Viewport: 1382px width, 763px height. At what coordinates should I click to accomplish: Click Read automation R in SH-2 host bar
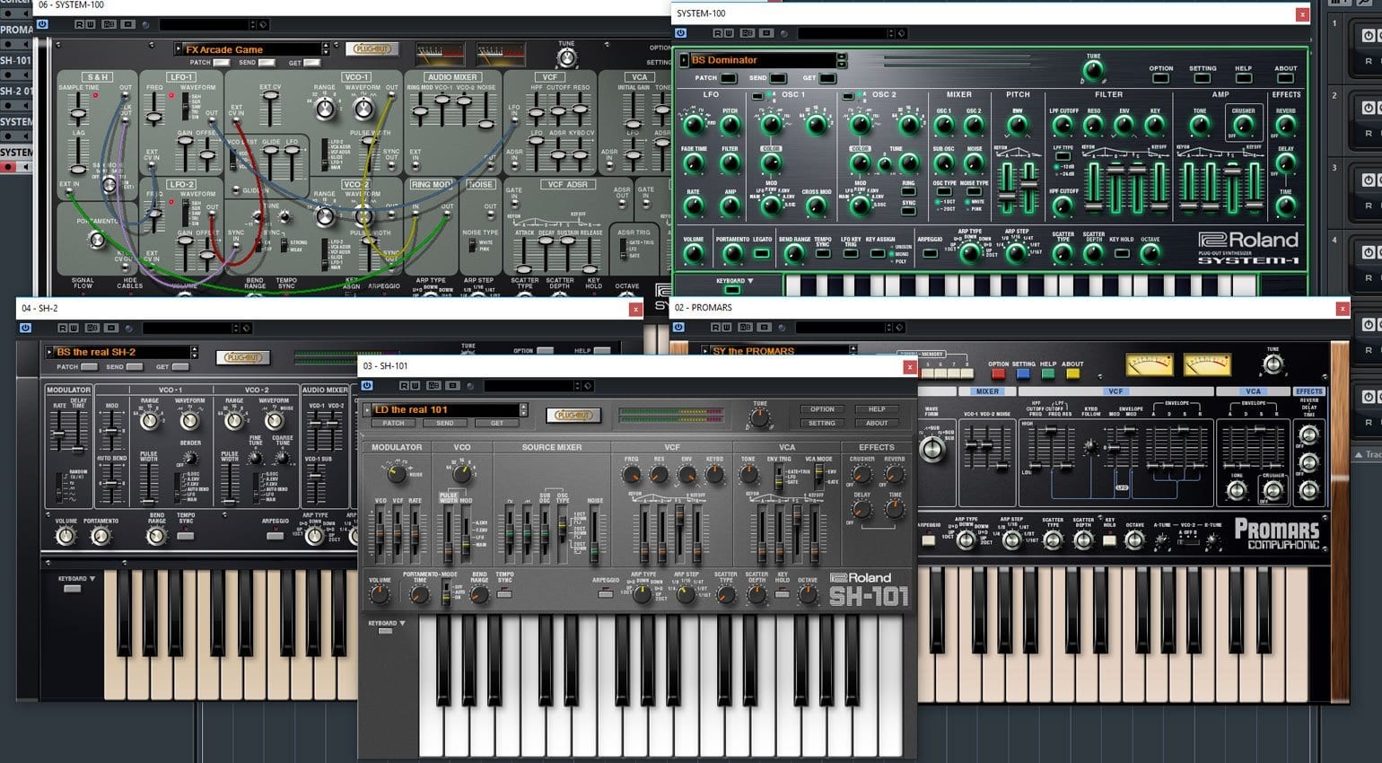click(63, 328)
